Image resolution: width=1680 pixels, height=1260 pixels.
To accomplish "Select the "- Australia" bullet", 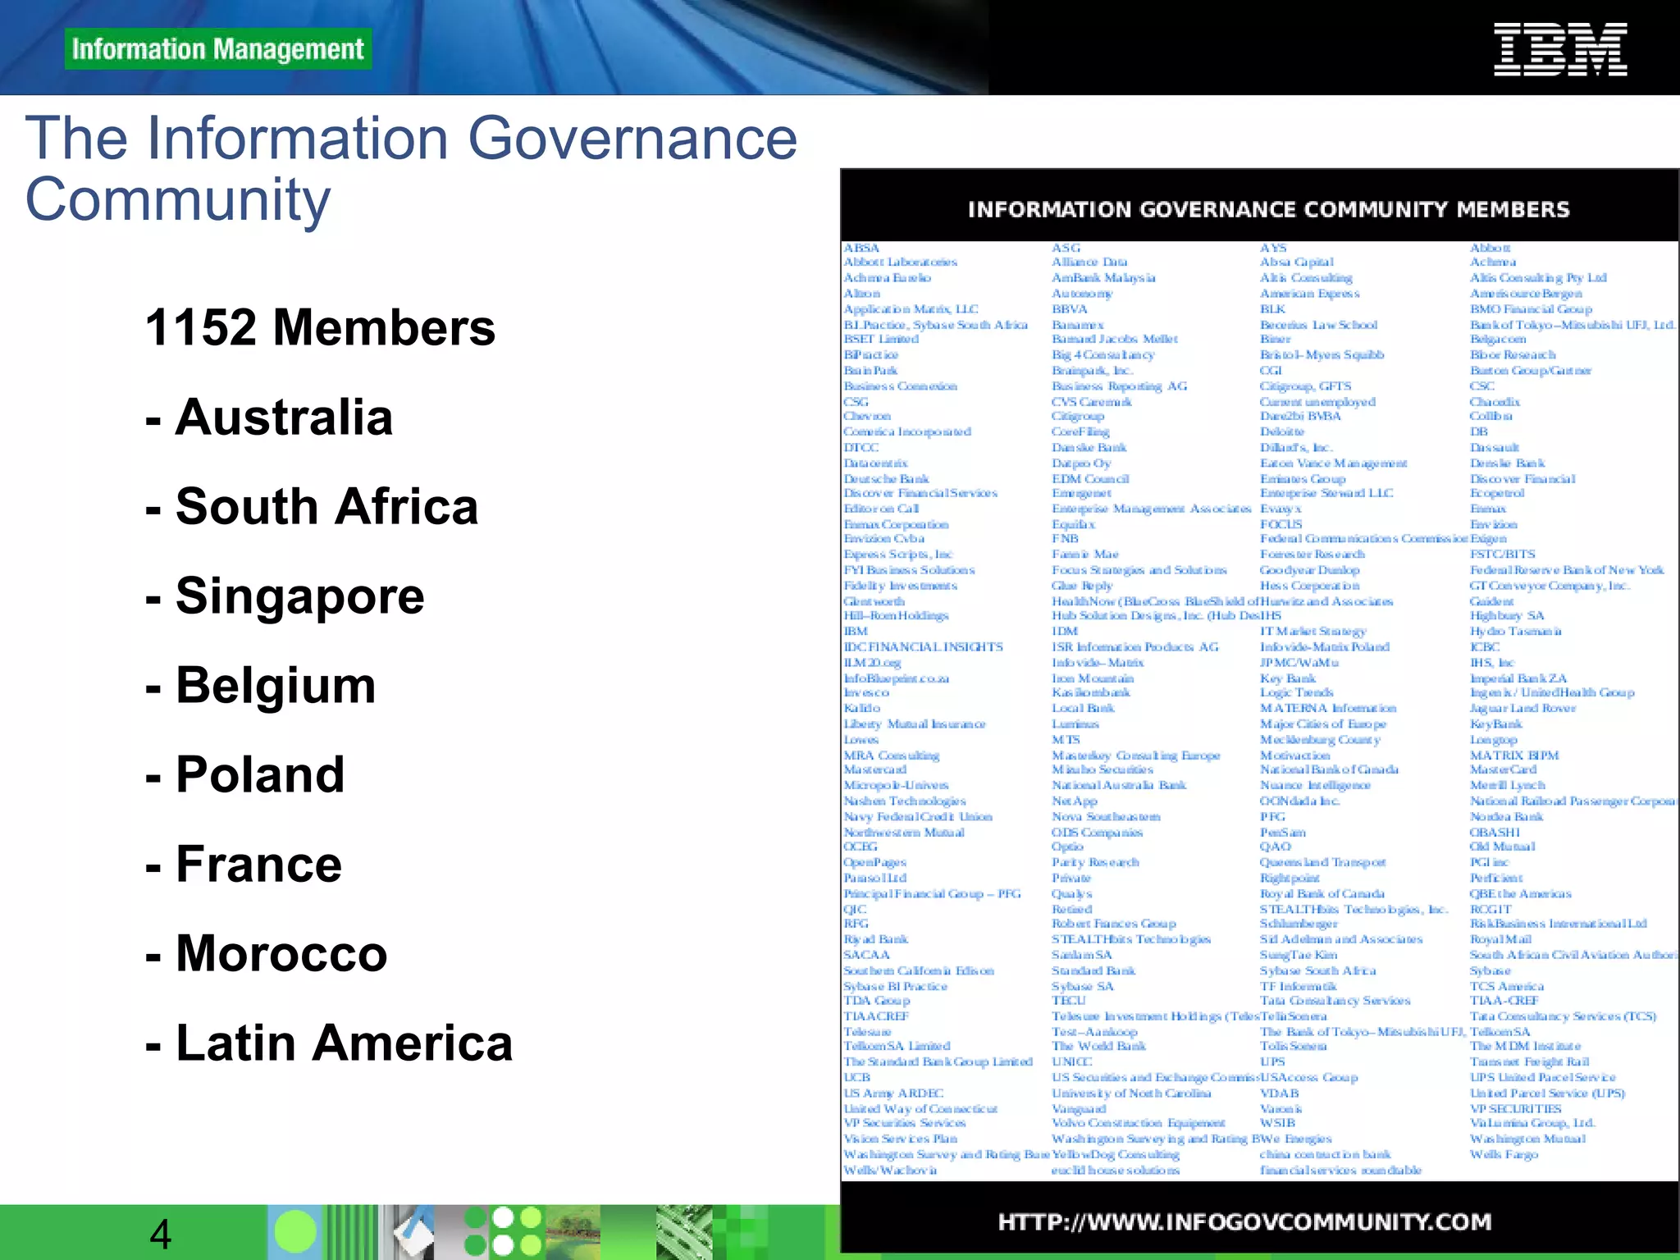I will [269, 417].
